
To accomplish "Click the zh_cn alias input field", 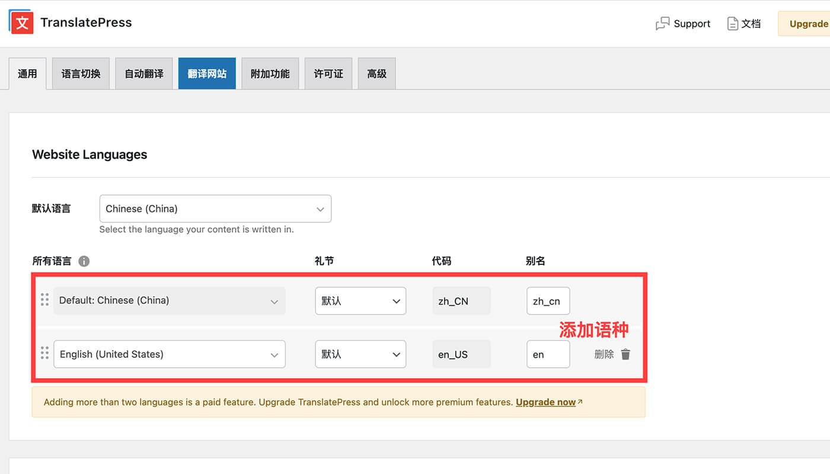I will point(548,301).
